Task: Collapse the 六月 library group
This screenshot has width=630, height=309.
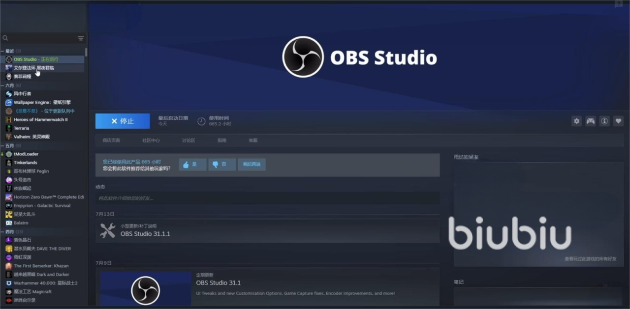Action: [2, 85]
